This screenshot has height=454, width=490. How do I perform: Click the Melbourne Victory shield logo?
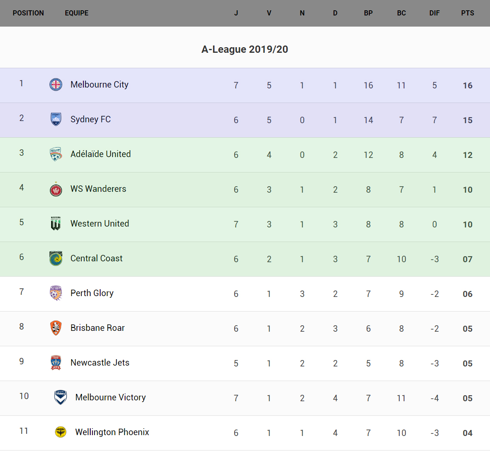click(61, 397)
